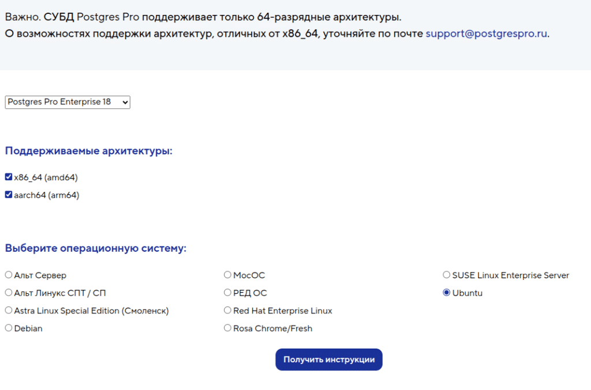This screenshot has height=390, width=591.
Task: Select the Альт Сервер operating system
Action: pyautogui.click(x=8, y=275)
